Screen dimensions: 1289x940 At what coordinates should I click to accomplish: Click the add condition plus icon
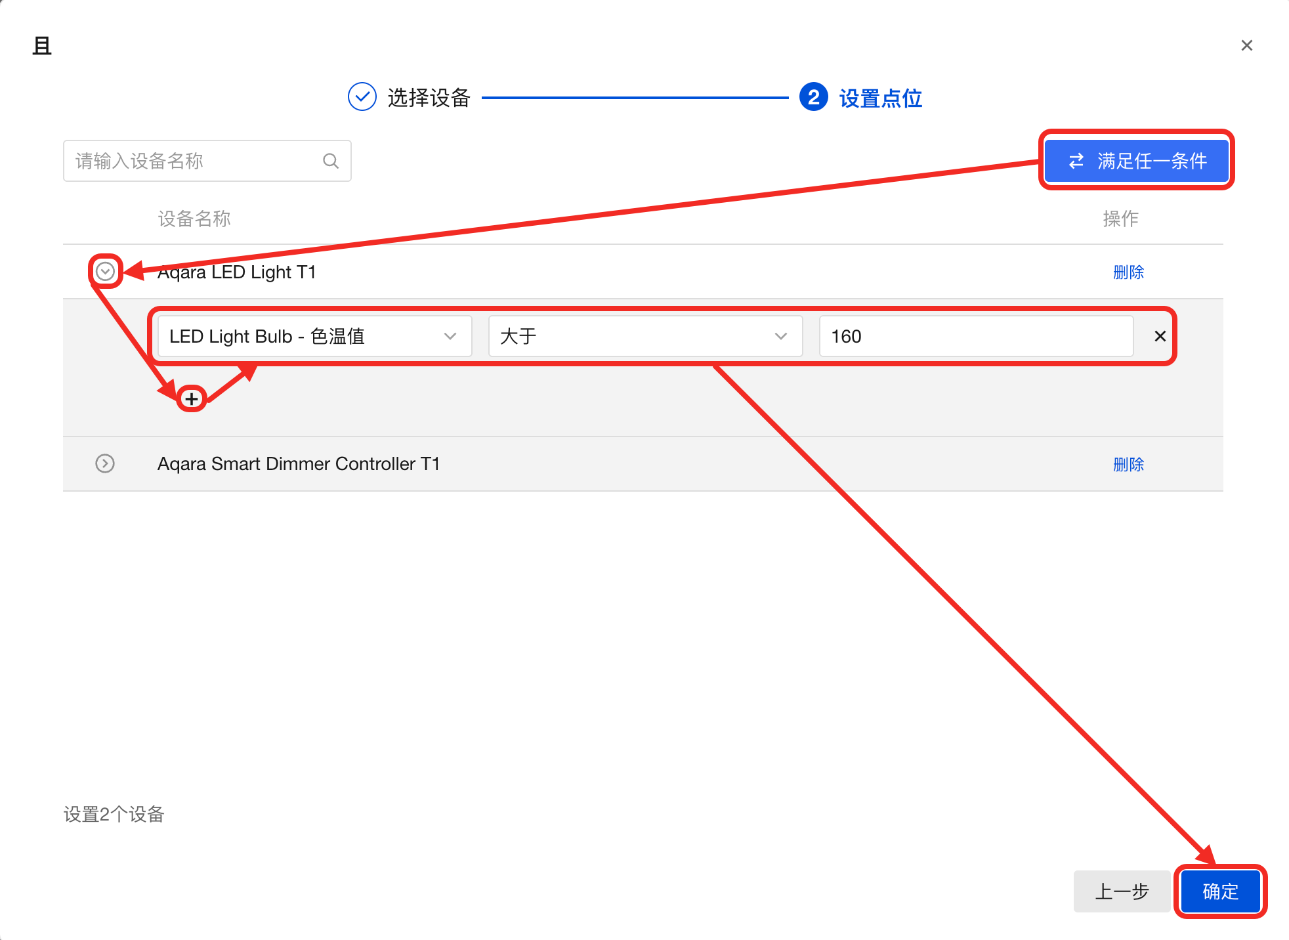pyautogui.click(x=192, y=398)
